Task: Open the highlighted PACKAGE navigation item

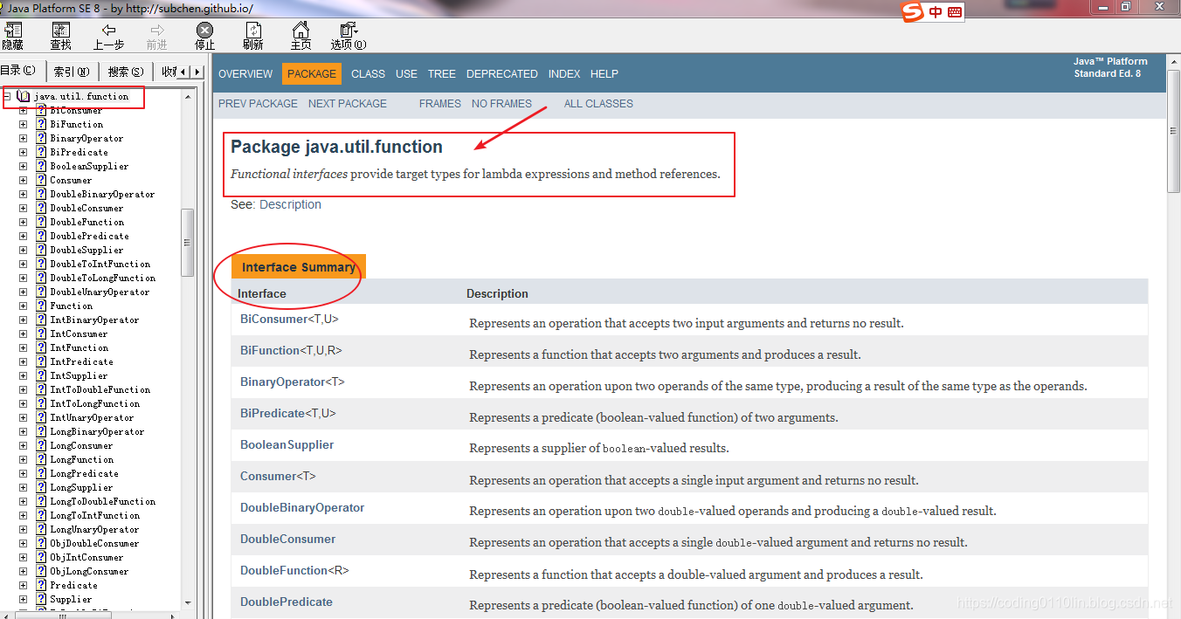Action: coord(312,74)
